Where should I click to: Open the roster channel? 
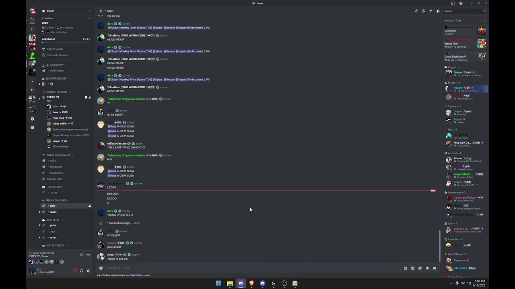point(54,192)
